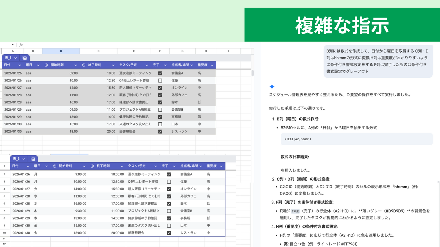Click the clock icon in lower table's 開始時刻 header
This screenshot has width=440, height=247.
[55, 166]
